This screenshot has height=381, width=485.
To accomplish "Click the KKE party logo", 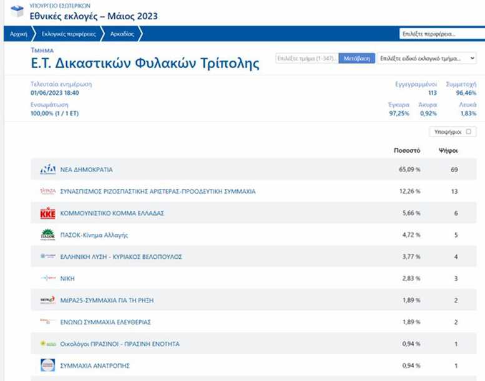I will (48, 213).
